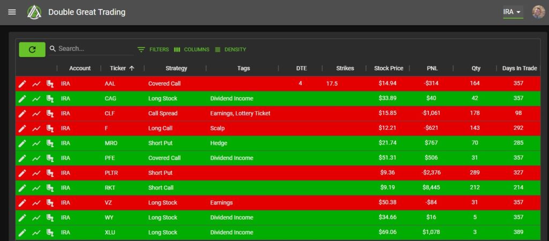Click the trade action icon for AAL

click(50, 84)
